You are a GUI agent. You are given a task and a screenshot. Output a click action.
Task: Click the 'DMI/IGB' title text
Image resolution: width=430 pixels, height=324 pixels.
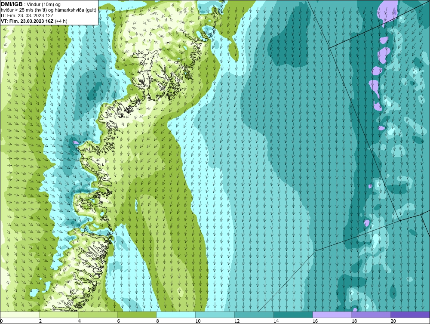tap(12, 4)
